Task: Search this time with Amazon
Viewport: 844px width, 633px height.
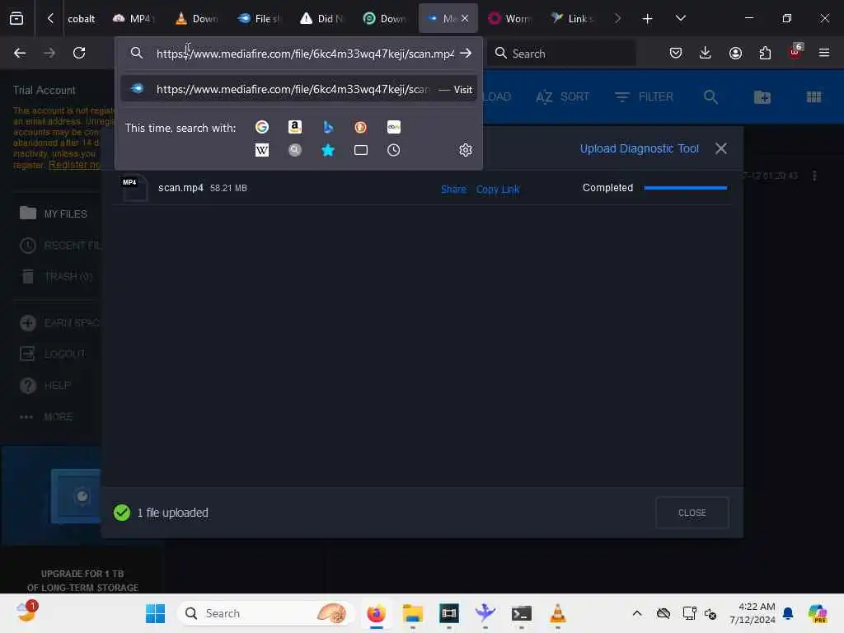Action: (295, 127)
